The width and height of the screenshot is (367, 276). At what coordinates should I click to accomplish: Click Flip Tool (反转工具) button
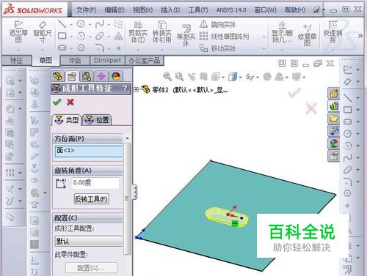[x=92, y=199]
